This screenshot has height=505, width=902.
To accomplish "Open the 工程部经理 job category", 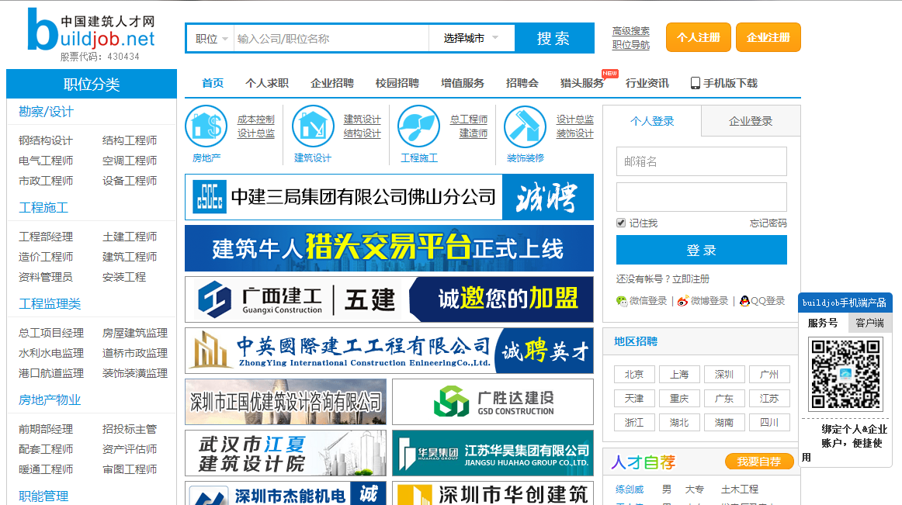I will [46, 237].
